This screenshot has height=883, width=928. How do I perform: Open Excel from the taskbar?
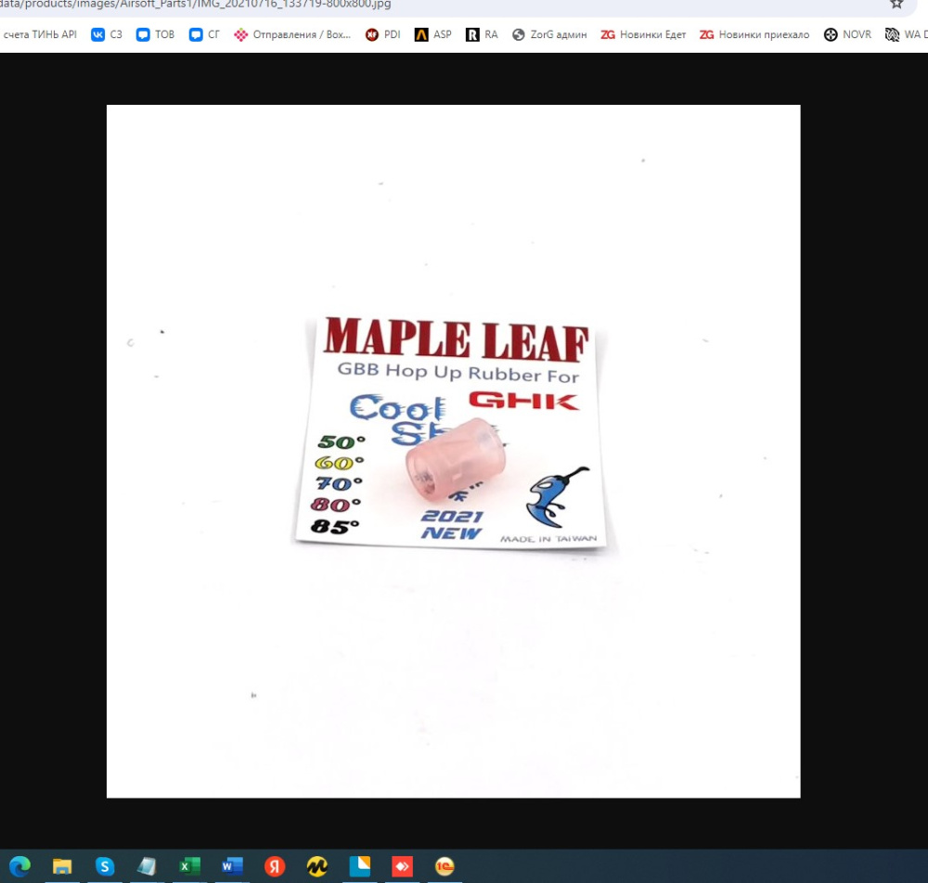coord(190,866)
